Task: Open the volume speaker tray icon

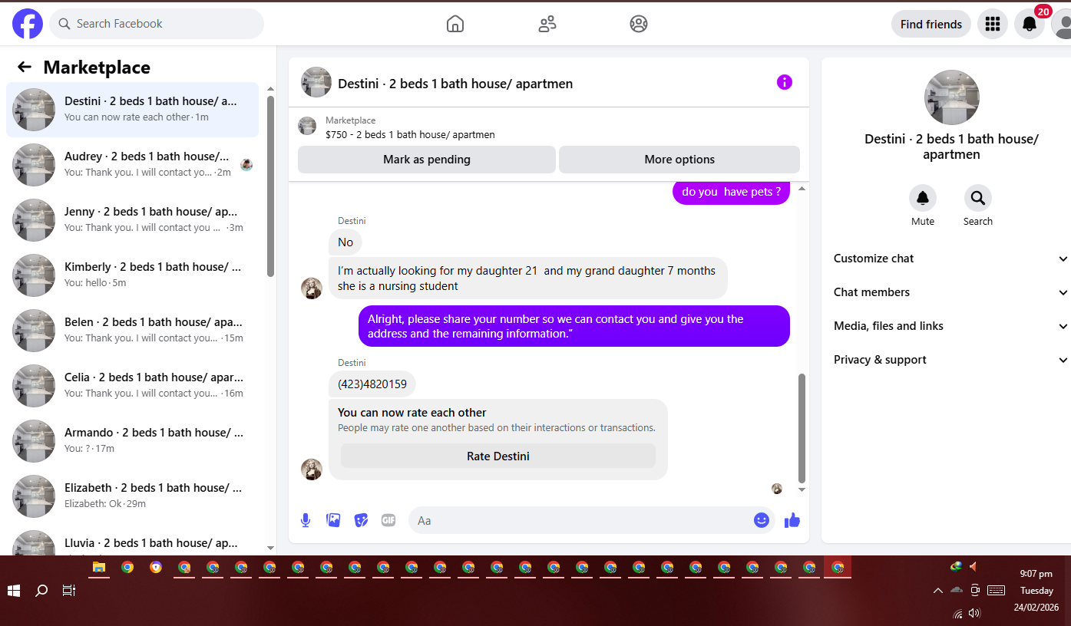Action: [975, 614]
